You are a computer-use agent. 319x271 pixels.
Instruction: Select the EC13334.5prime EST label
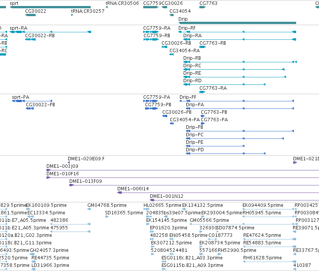click(x=46, y=213)
